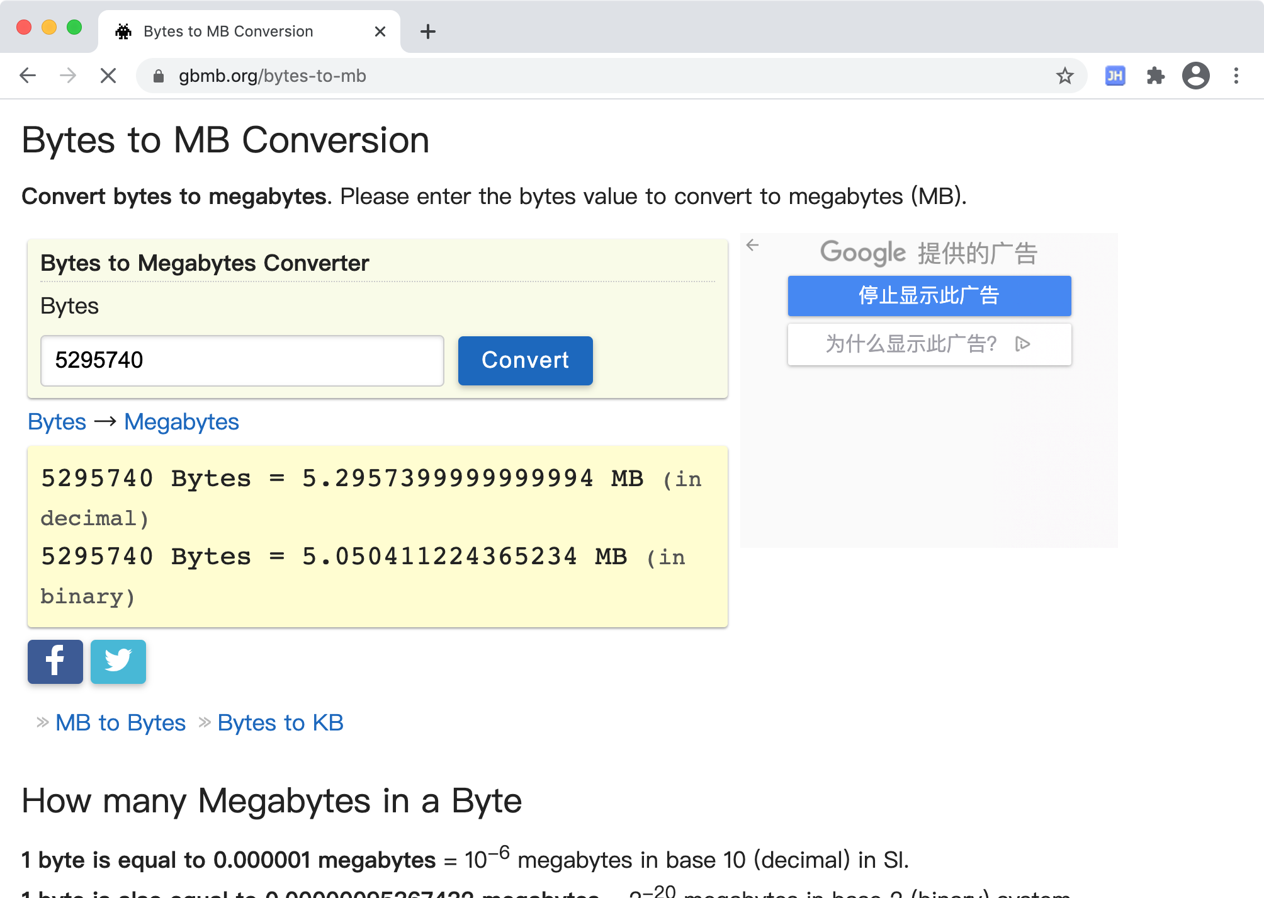Open the Bytes to KB link
This screenshot has width=1264, height=898.
(x=280, y=722)
